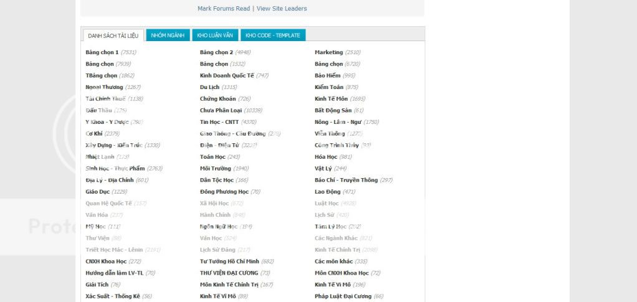Open the View Site Leaders link
The width and height of the screenshot is (637, 302).
282,9
